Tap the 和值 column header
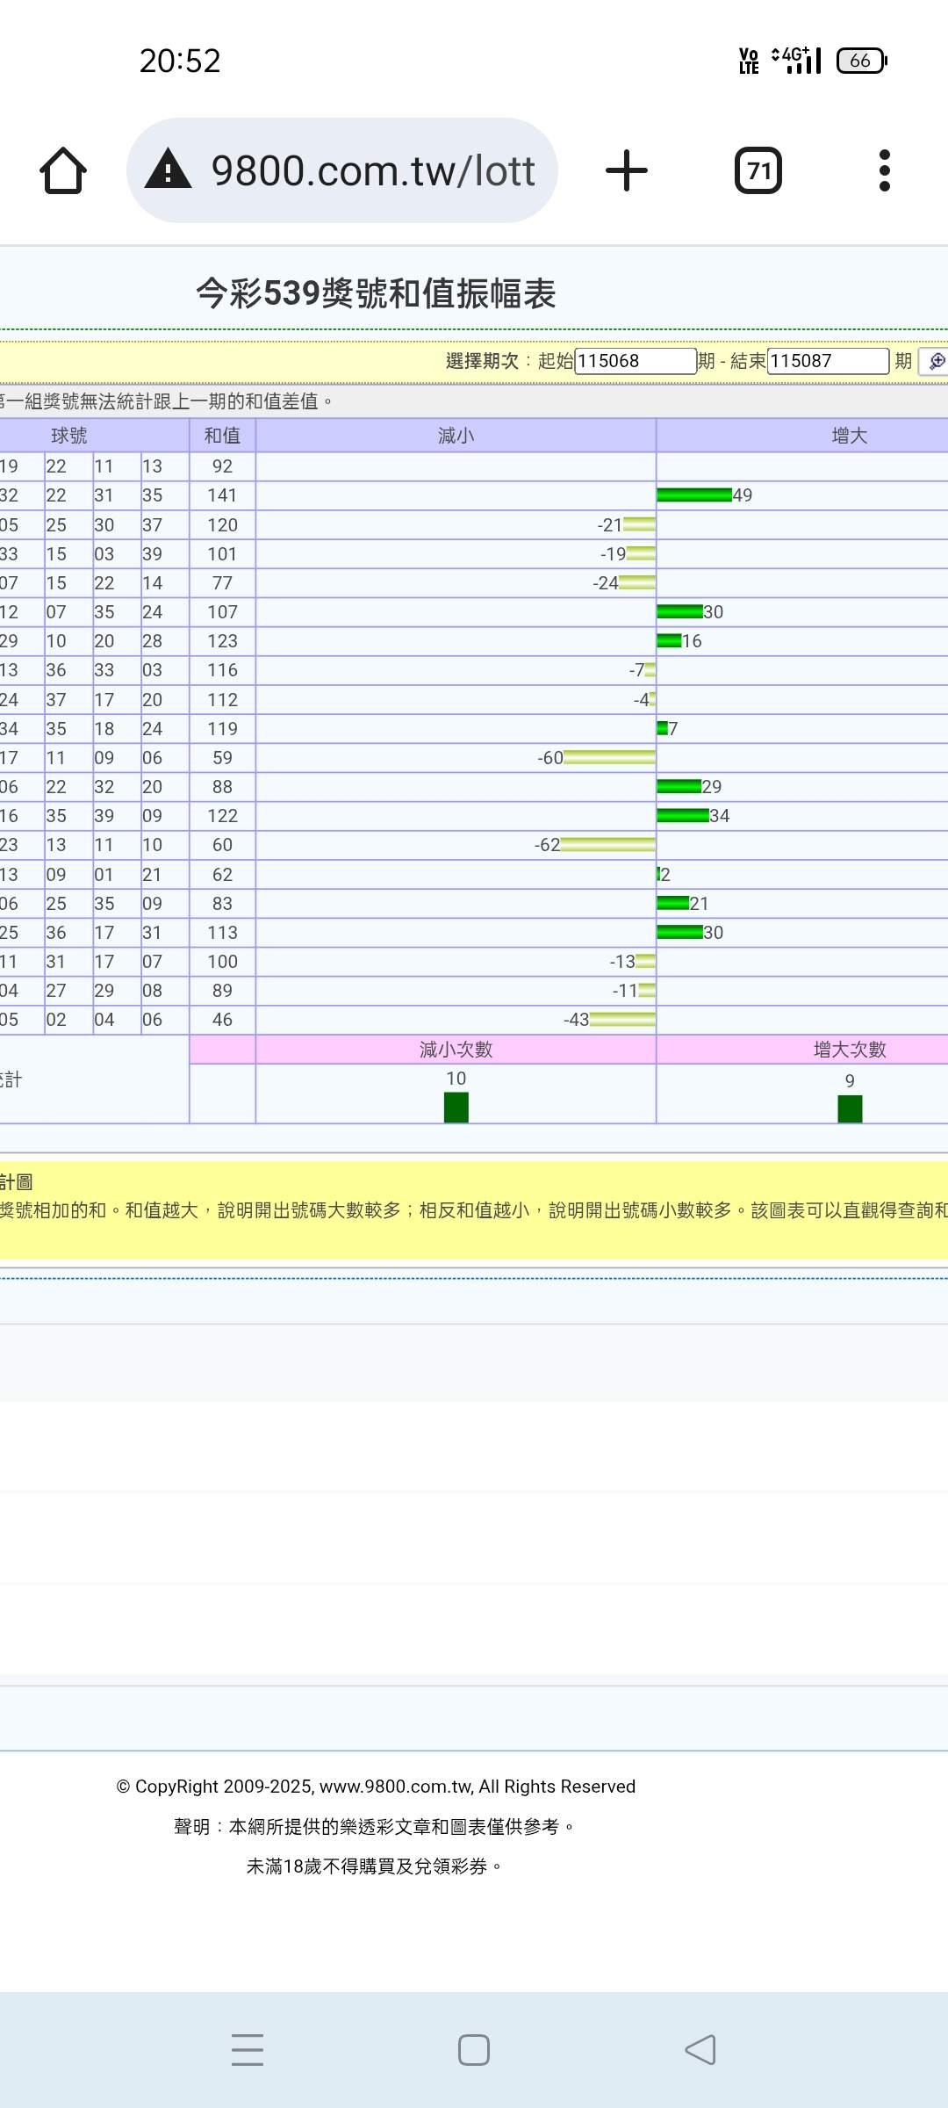Viewport: 948px width, 2108px height. (222, 436)
